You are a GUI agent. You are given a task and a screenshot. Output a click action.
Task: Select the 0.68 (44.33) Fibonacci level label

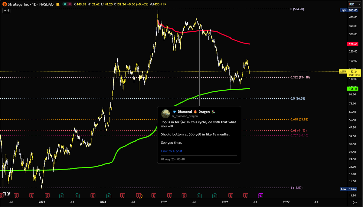coord(298,130)
